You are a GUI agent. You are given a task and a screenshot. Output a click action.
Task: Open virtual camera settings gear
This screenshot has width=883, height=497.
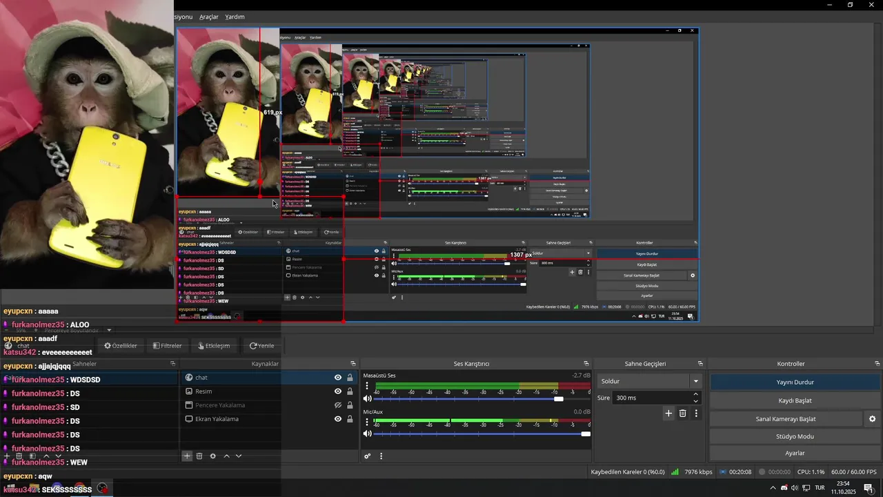(872, 419)
